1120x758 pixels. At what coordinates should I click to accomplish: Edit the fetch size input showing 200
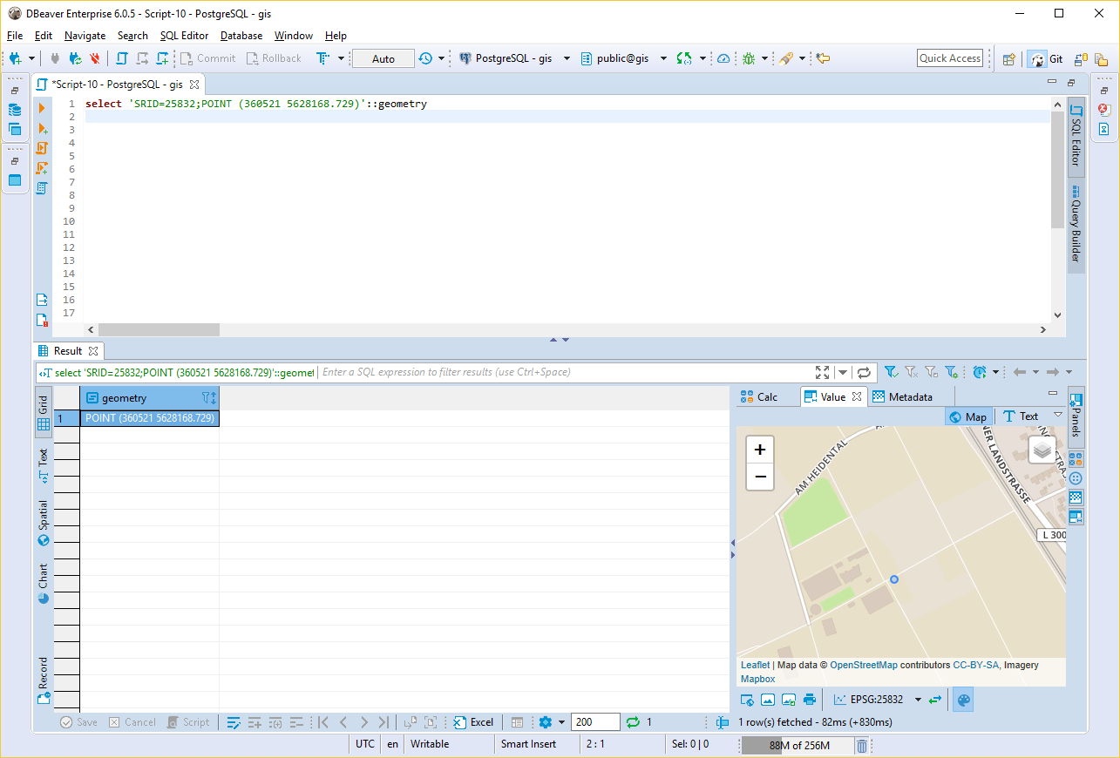[595, 721]
